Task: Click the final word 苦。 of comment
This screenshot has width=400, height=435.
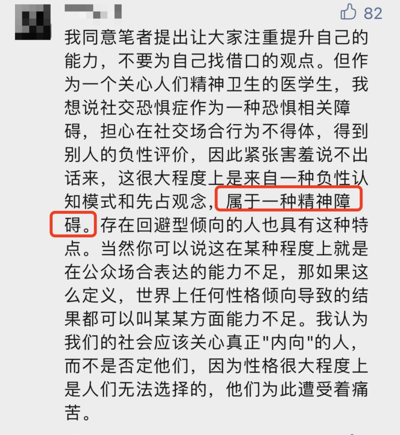Action: click(78, 412)
